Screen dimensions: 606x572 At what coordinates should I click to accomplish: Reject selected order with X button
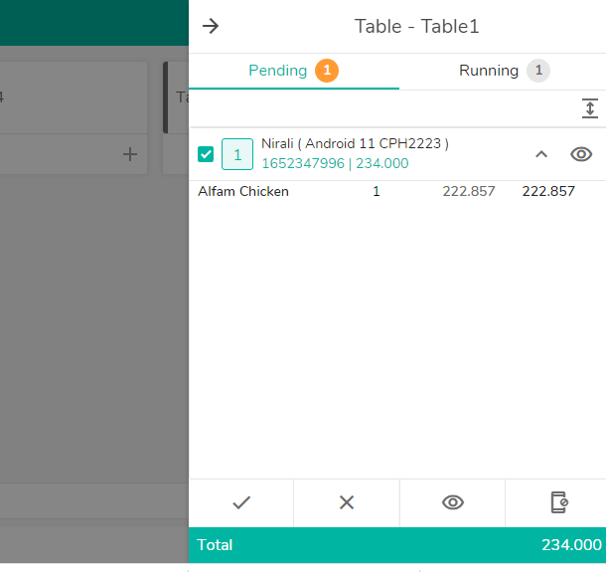pos(347,502)
